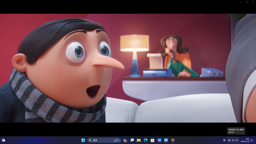256x144 pixels.
Task: Click the battery status 8% tooltip
Action: point(236,131)
